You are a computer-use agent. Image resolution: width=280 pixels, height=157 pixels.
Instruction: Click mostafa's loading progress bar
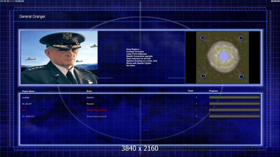coord(235,97)
